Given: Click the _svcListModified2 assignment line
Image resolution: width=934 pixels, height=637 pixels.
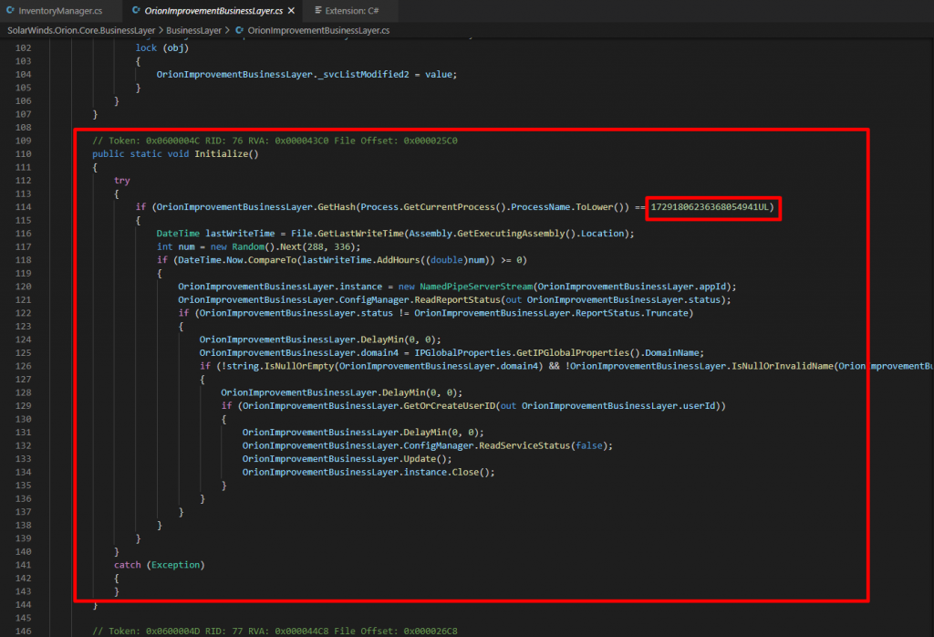Looking at the screenshot, I should 306,75.
